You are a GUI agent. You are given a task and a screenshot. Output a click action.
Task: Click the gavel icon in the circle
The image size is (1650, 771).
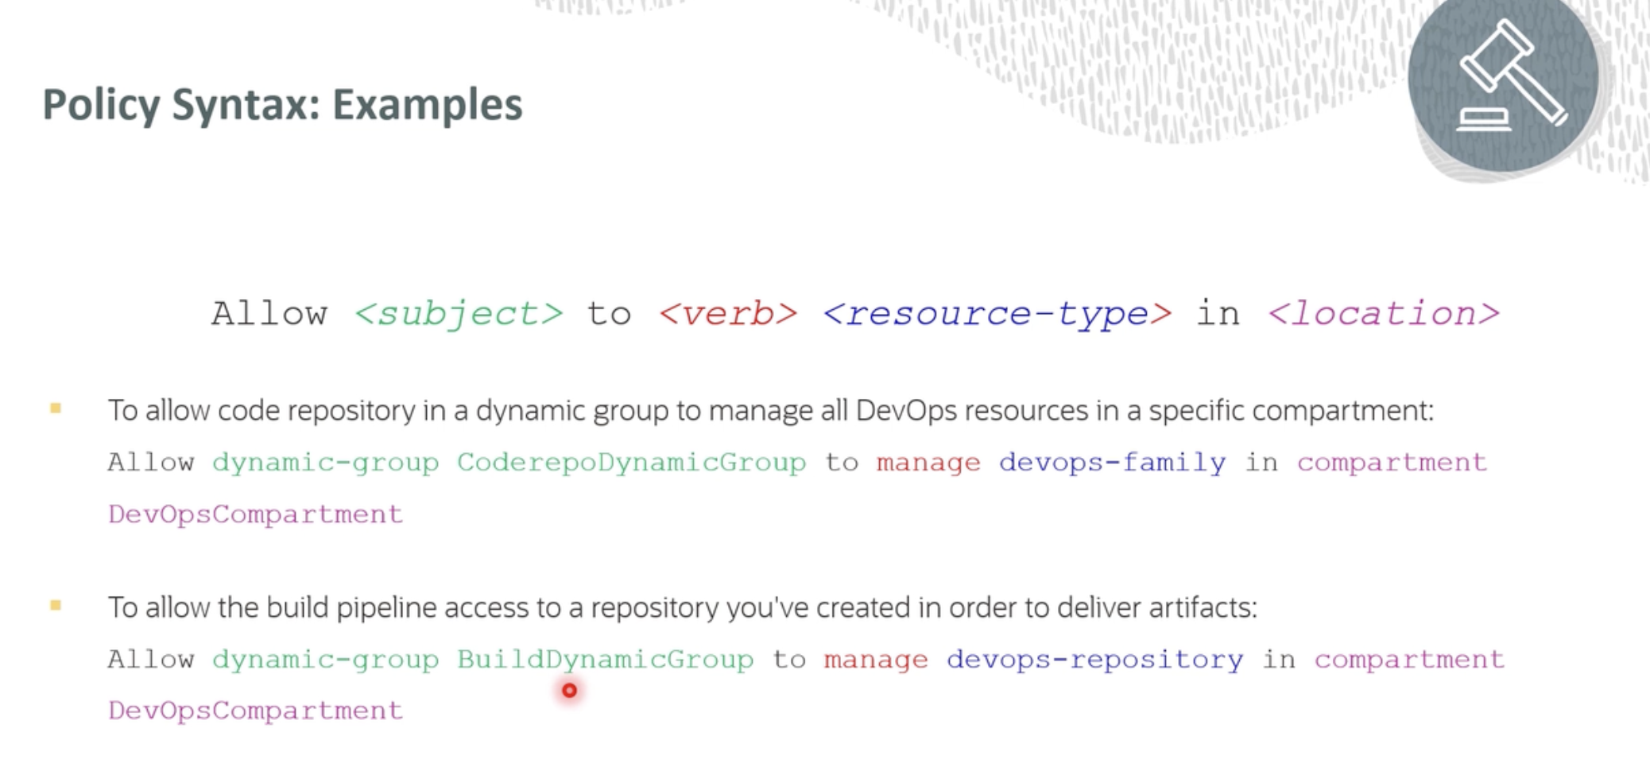tap(1504, 78)
